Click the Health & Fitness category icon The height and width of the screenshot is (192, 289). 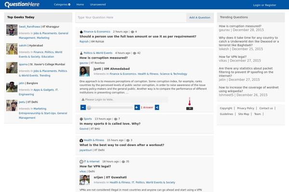coord(81,140)
